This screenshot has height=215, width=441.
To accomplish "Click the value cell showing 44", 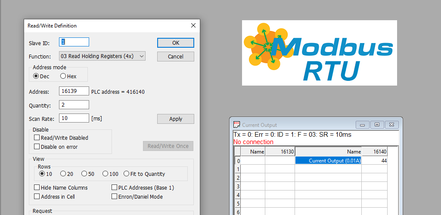I will [x=374, y=160].
